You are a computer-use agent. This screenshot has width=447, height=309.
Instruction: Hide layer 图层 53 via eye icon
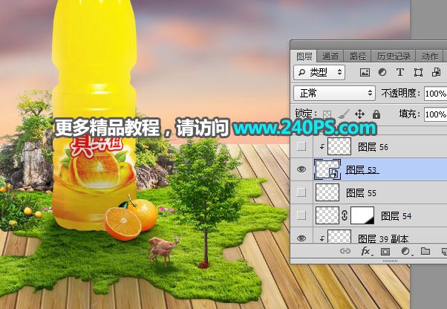[x=301, y=169]
